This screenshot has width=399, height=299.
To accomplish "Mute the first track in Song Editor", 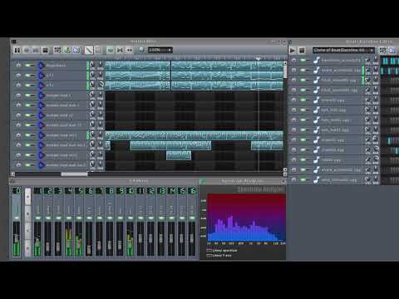I will click(x=28, y=66).
